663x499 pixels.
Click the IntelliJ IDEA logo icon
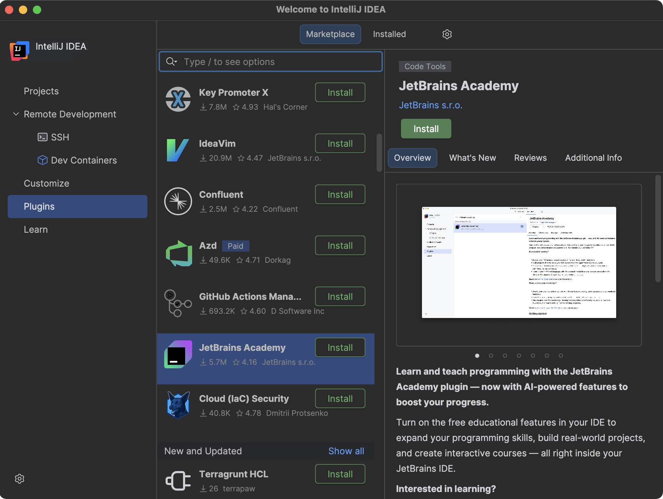click(x=19, y=51)
